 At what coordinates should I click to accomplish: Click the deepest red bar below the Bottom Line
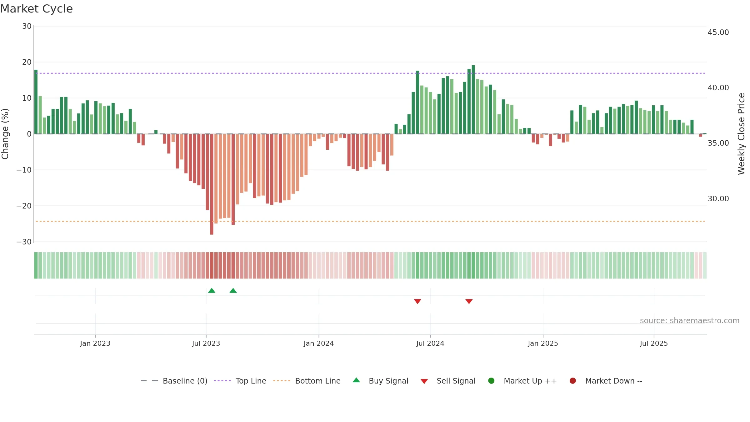click(x=212, y=184)
